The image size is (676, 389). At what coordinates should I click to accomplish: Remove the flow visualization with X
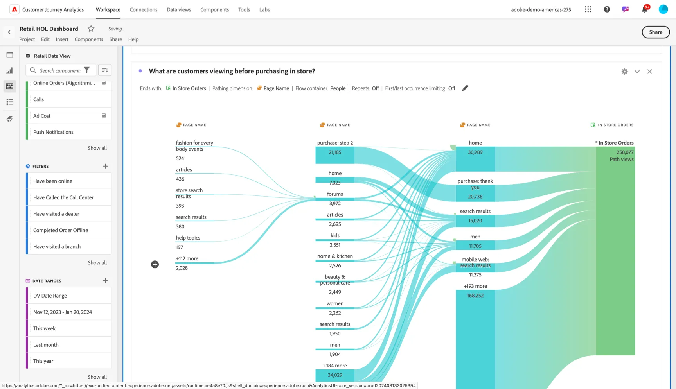[x=649, y=72]
